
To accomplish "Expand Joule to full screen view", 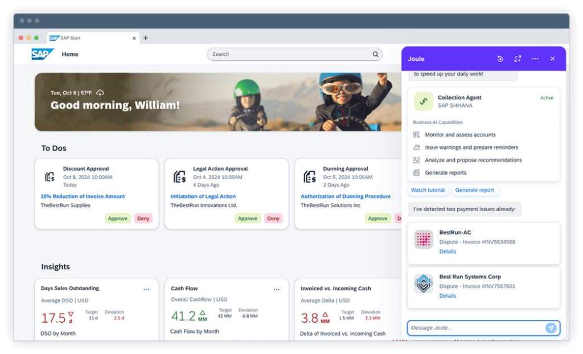I will (x=518, y=59).
